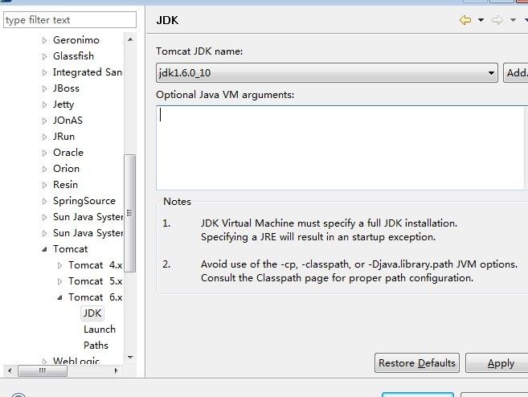528x397 pixels.
Task: Expand the Glassfish tree node
Action: 44,56
